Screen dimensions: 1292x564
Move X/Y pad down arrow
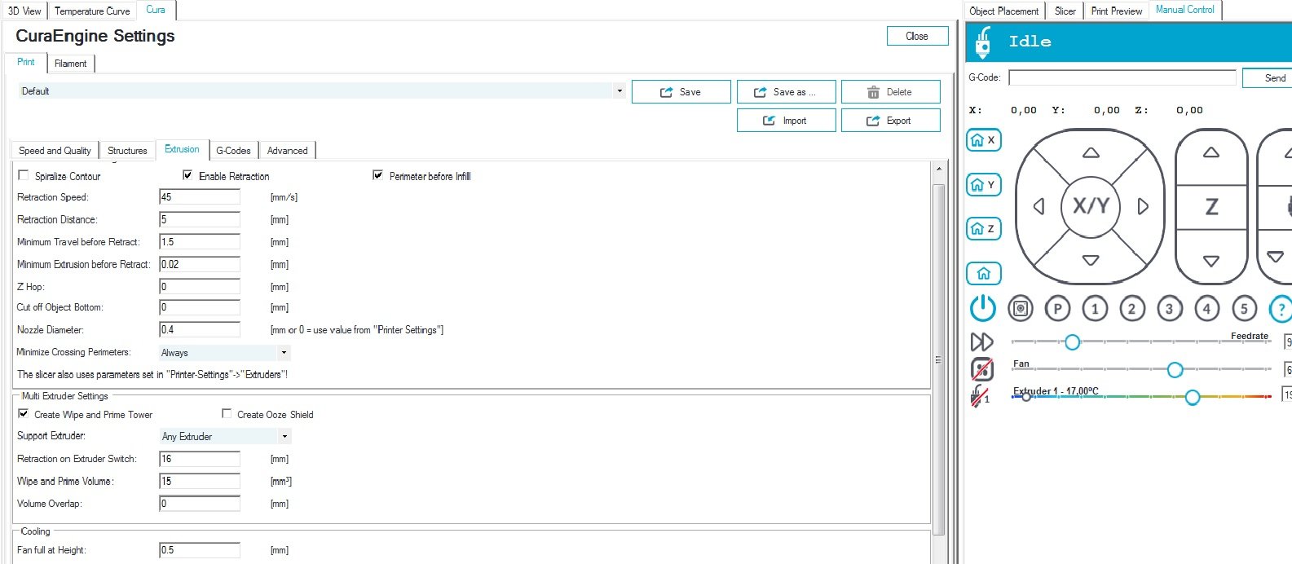(1091, 261)
